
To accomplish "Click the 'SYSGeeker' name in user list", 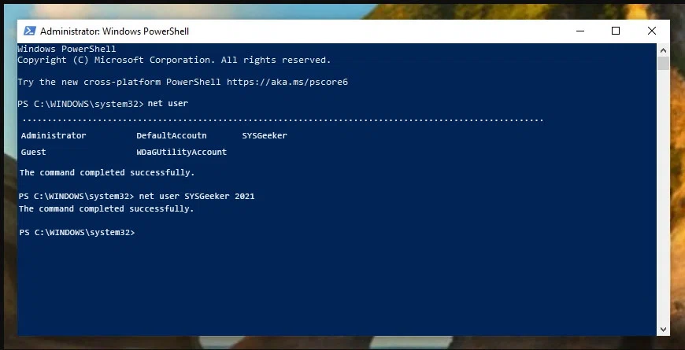I will coord(265,136).
